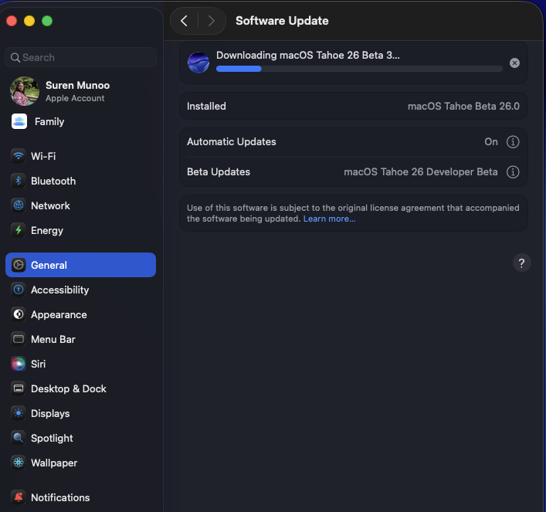Select General in the sidebar

[x=81, y=265]
